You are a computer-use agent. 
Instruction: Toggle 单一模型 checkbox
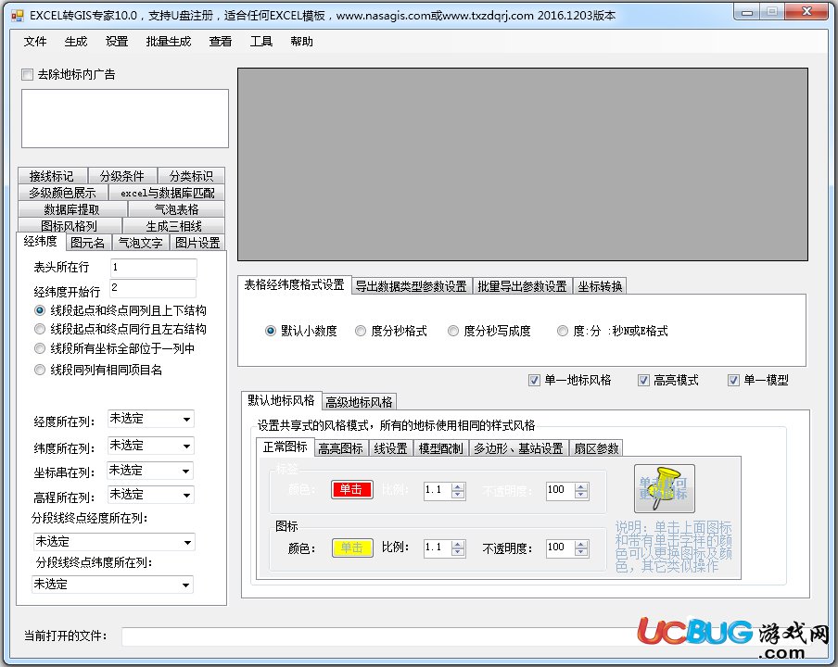coord(733,380)
